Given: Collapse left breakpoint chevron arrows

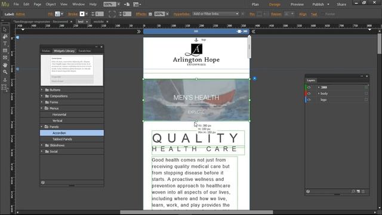Looking at the screenshot, I should pyautogui.click(x=139, y=32).
